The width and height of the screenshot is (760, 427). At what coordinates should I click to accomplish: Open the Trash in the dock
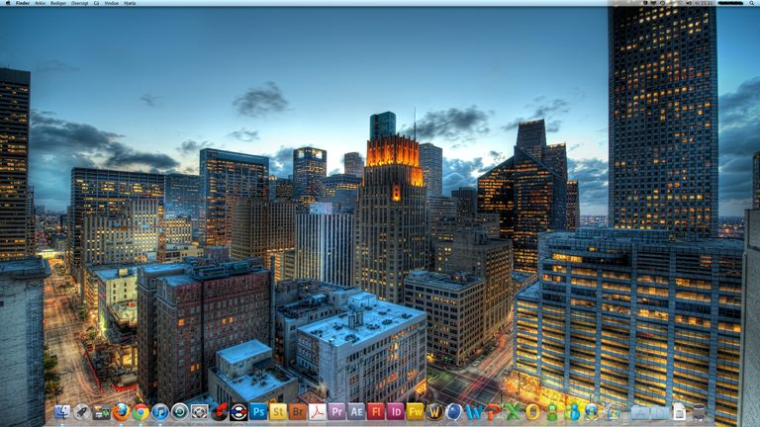(x=699, y=412)
